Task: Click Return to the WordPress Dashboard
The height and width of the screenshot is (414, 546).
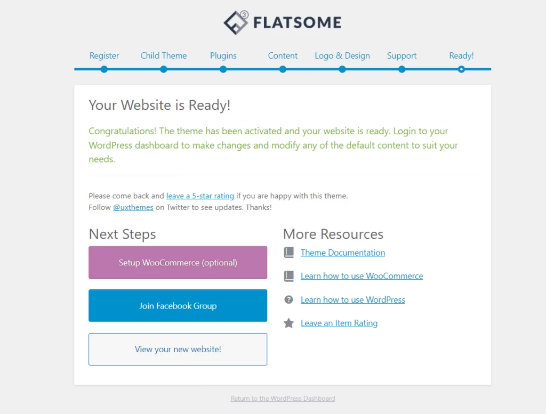Action: pos(282,398)
